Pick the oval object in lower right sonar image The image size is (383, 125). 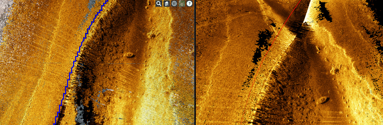point(322,100)
